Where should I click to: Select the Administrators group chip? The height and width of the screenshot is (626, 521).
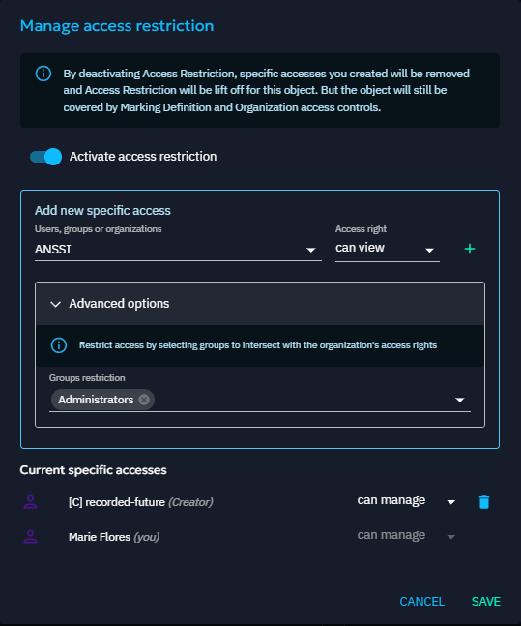96,400
